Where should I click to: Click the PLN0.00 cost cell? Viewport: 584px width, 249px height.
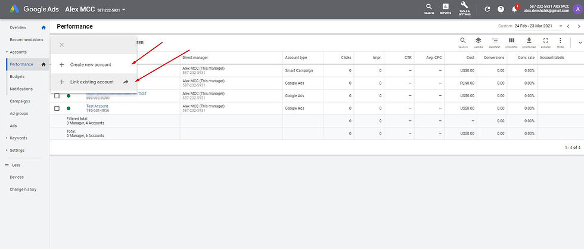tap(467, 83)
